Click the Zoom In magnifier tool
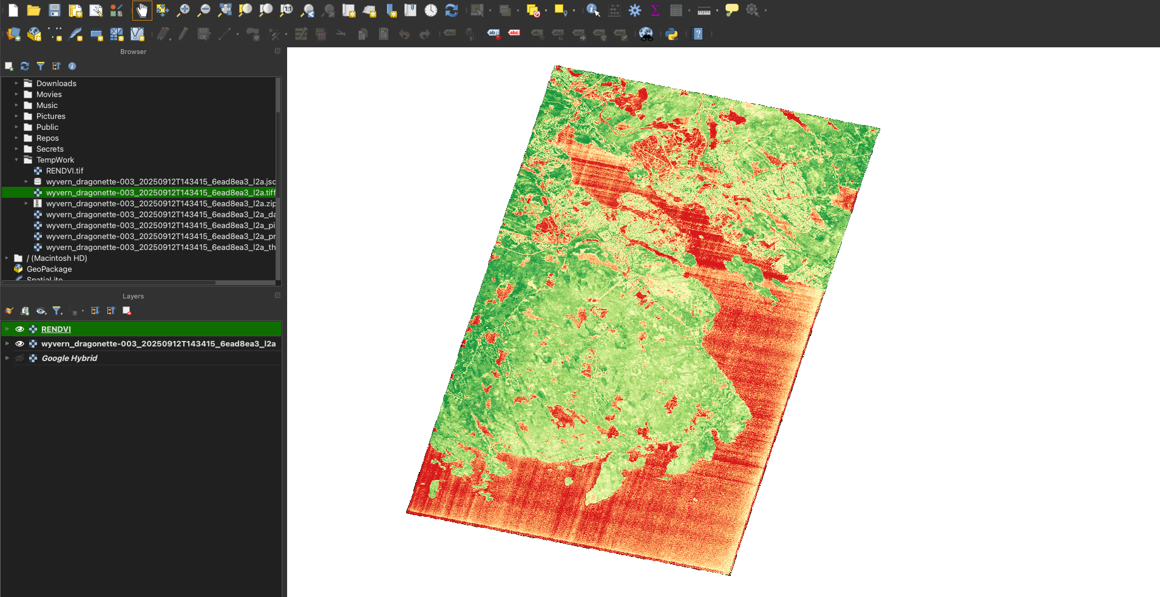Screen dimensions: 1160x597 coord(183,10)
